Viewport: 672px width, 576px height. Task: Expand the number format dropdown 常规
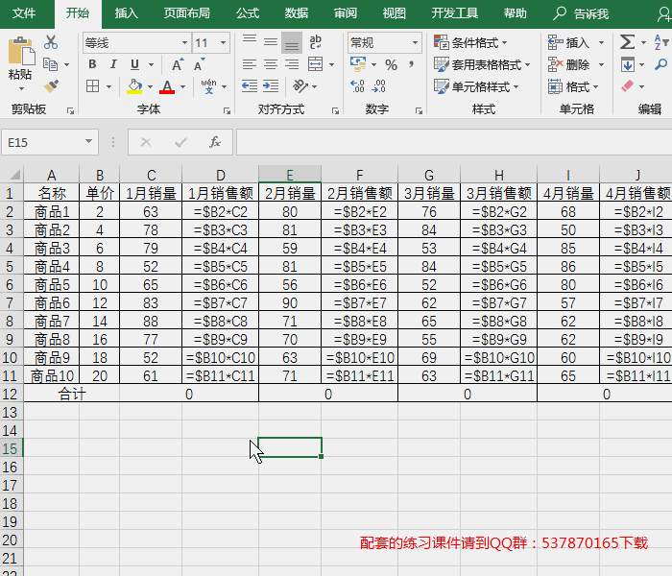(x=384, y=43)
